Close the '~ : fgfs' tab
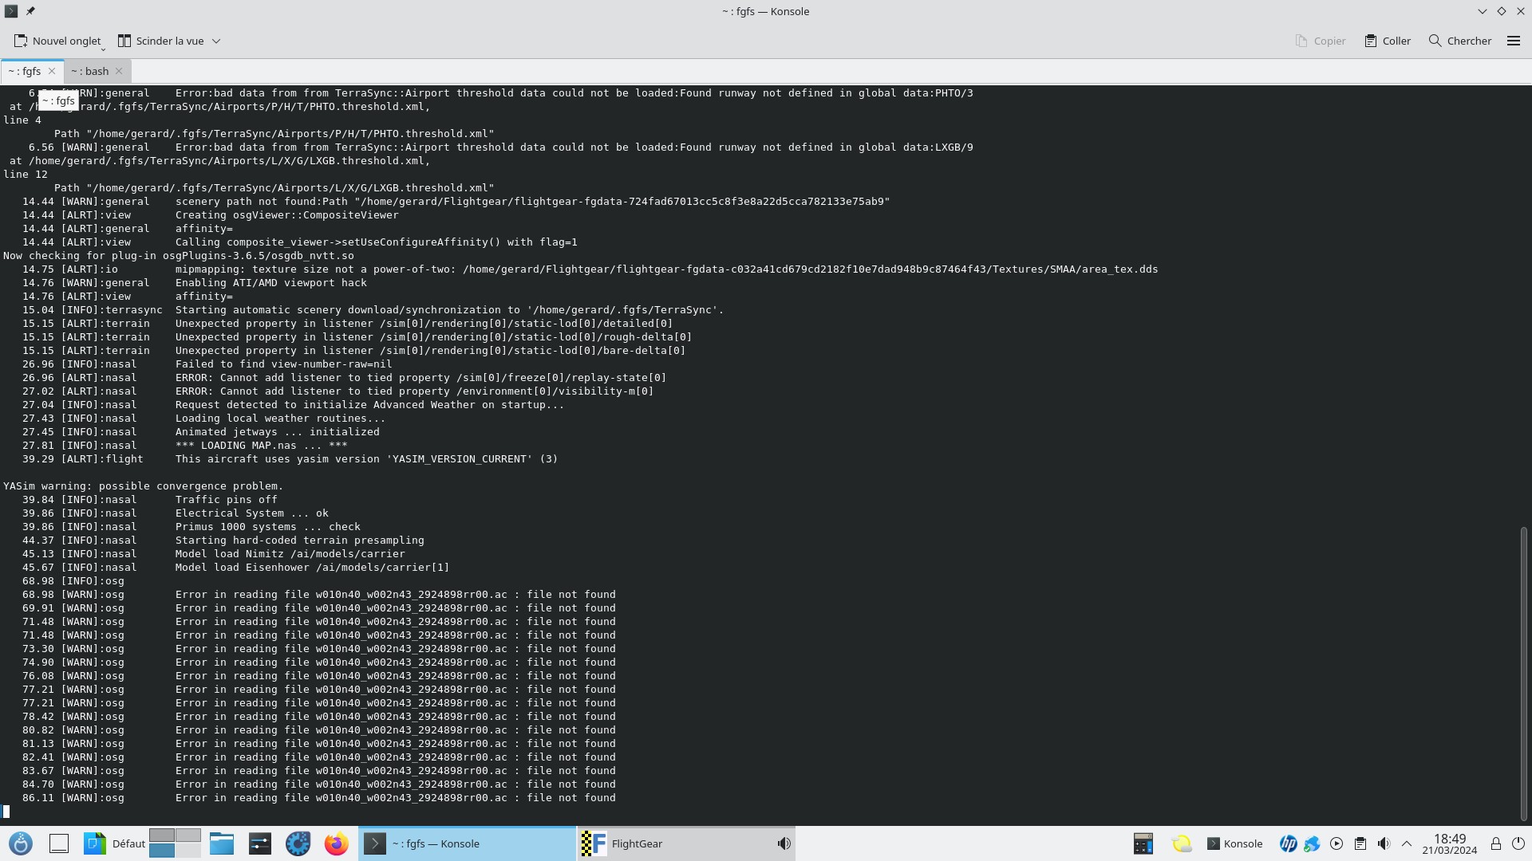The image size is (1532, 861). pyautogui.click(x=52, y=71)
